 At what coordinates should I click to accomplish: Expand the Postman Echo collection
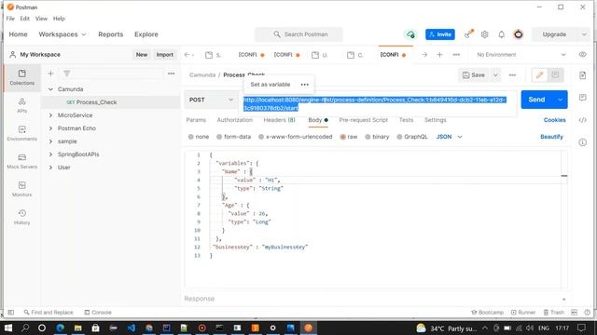point(50,128)
